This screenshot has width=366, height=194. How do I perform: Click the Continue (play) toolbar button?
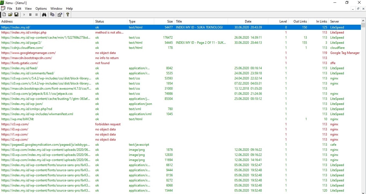24,14
